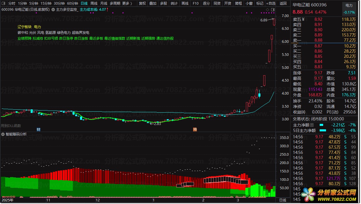Click the 6.89 price annotation on chart
Screen dimensions: 361x204
click(264, 20)
